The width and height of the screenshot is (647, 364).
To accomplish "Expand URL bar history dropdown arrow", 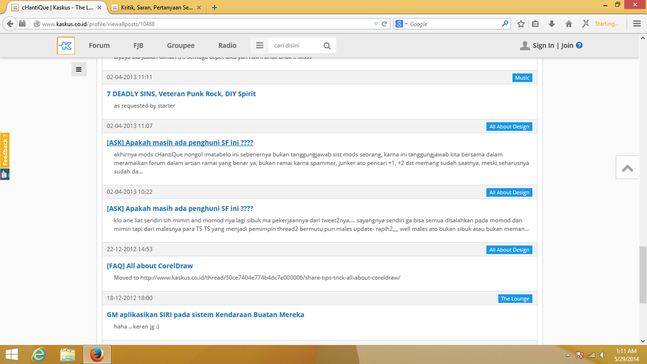I will coord(376,24).
